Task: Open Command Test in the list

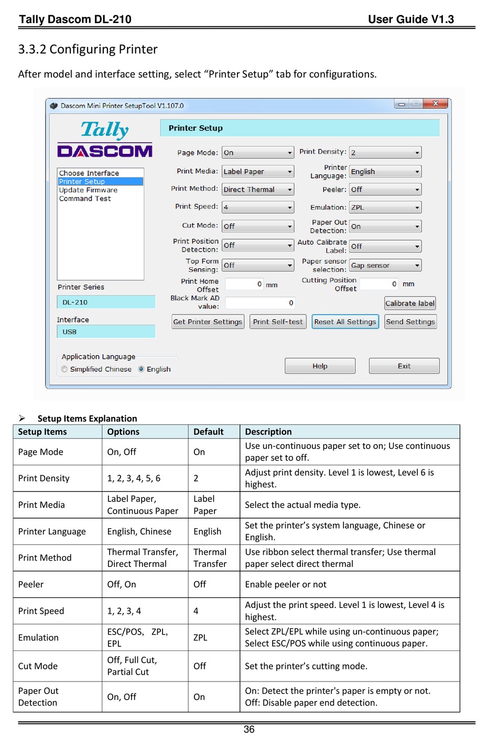Action: click(100, 198)
